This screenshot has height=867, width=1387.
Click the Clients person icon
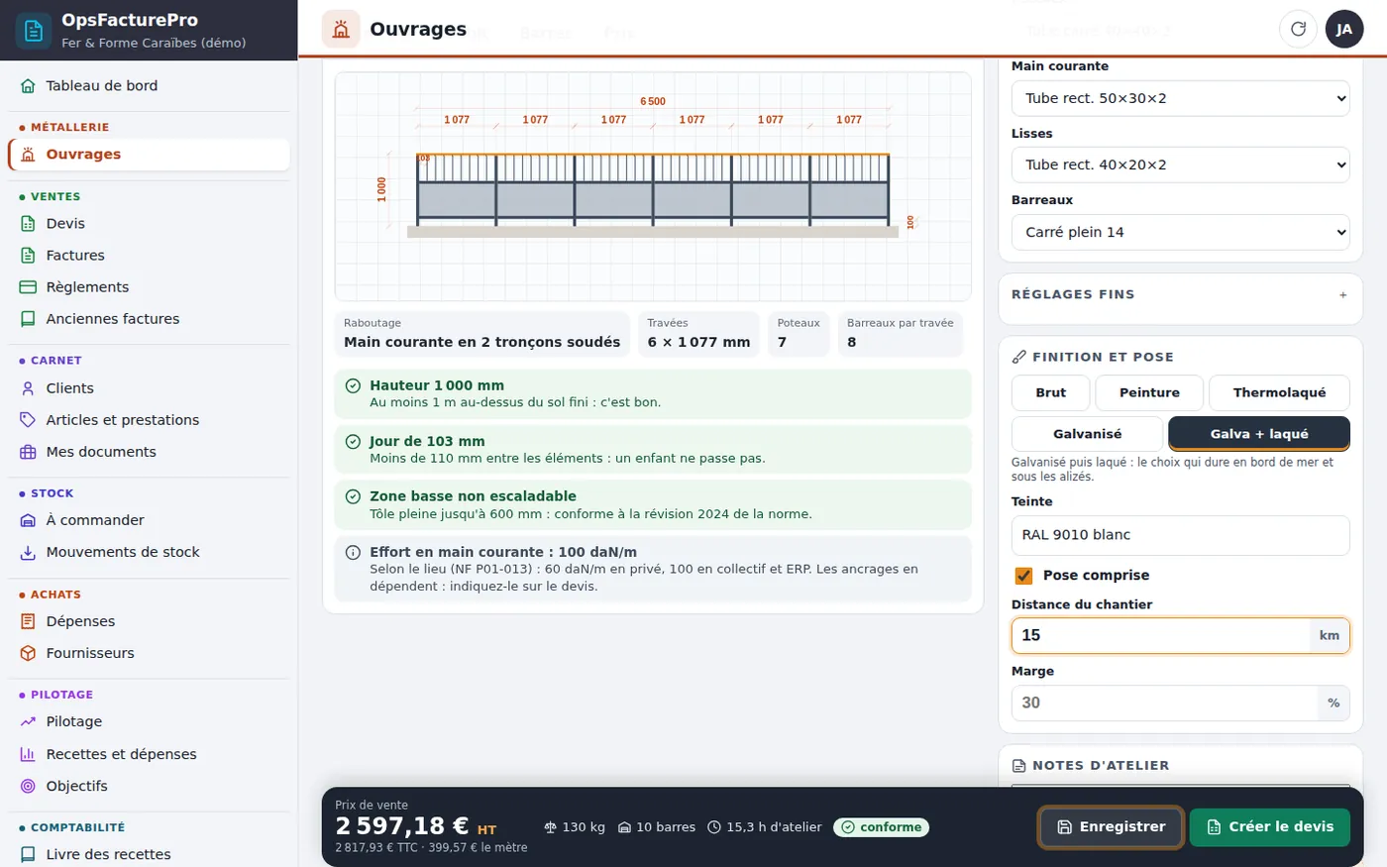coord(28,388)
